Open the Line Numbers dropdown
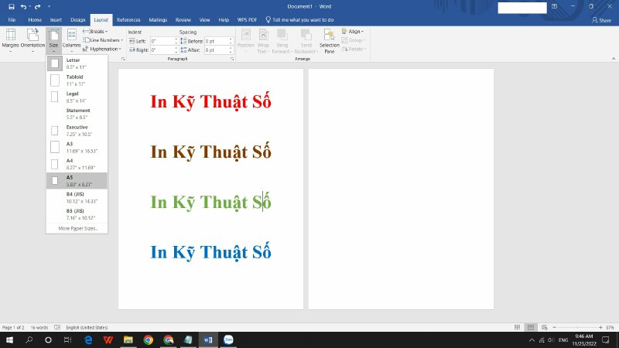This screenshot has height=348, width=619. click(x=103, y=40)
